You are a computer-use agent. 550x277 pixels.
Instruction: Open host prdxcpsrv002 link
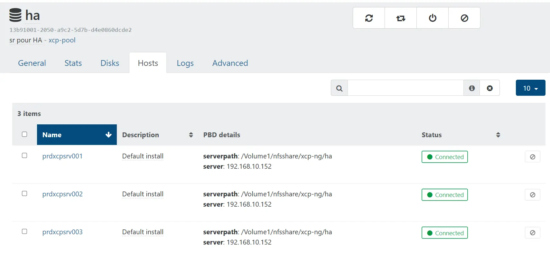coord(62,194)
